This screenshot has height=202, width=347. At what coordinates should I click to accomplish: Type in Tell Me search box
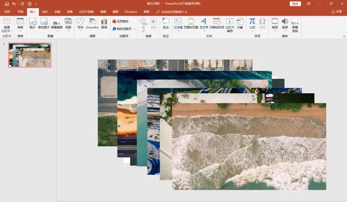coord(174,12)
